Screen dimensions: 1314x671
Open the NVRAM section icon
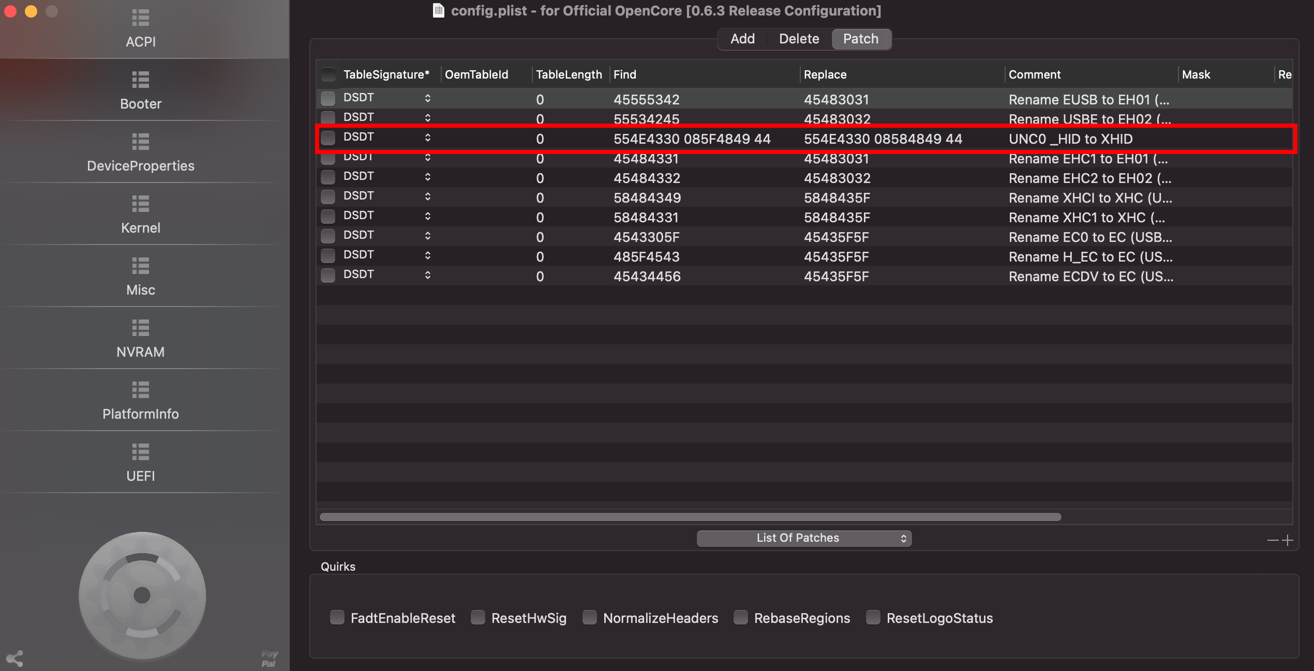(140, 328)
